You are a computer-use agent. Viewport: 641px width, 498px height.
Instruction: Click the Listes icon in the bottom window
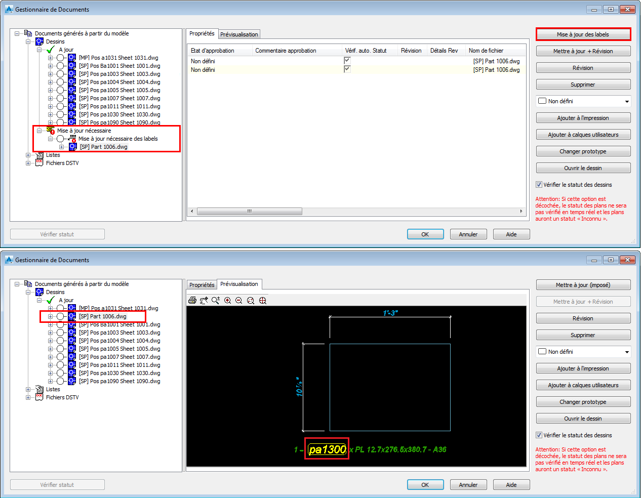39,389
